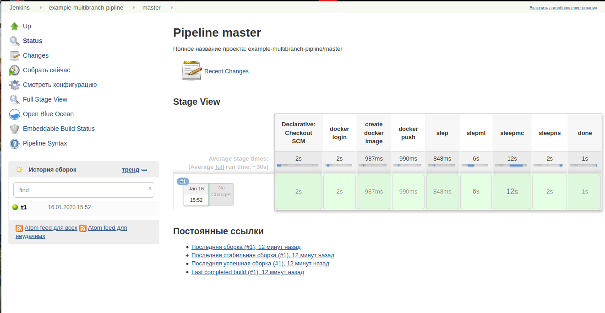Click the Atom feed для всех RSS icon
605x313 pixels.
click(x=19, y=228)
